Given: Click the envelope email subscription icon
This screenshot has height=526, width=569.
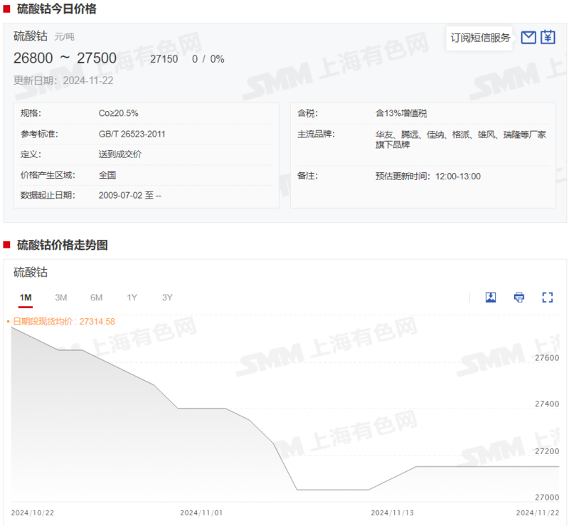Looking at the screenshot, I should tap(528, 38).
